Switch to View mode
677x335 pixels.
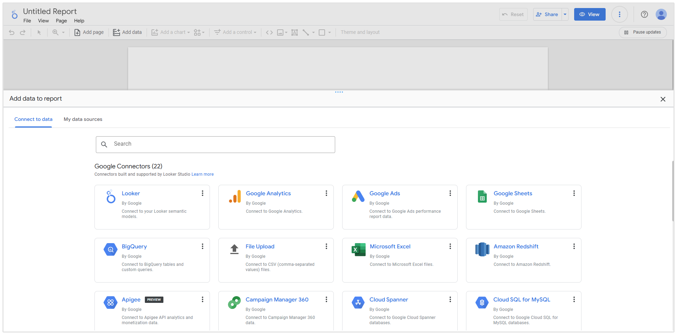coord(590,14)
